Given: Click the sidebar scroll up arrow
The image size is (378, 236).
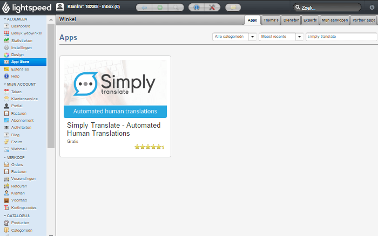Looking at the screenshot, I should (x=51, y=19).
